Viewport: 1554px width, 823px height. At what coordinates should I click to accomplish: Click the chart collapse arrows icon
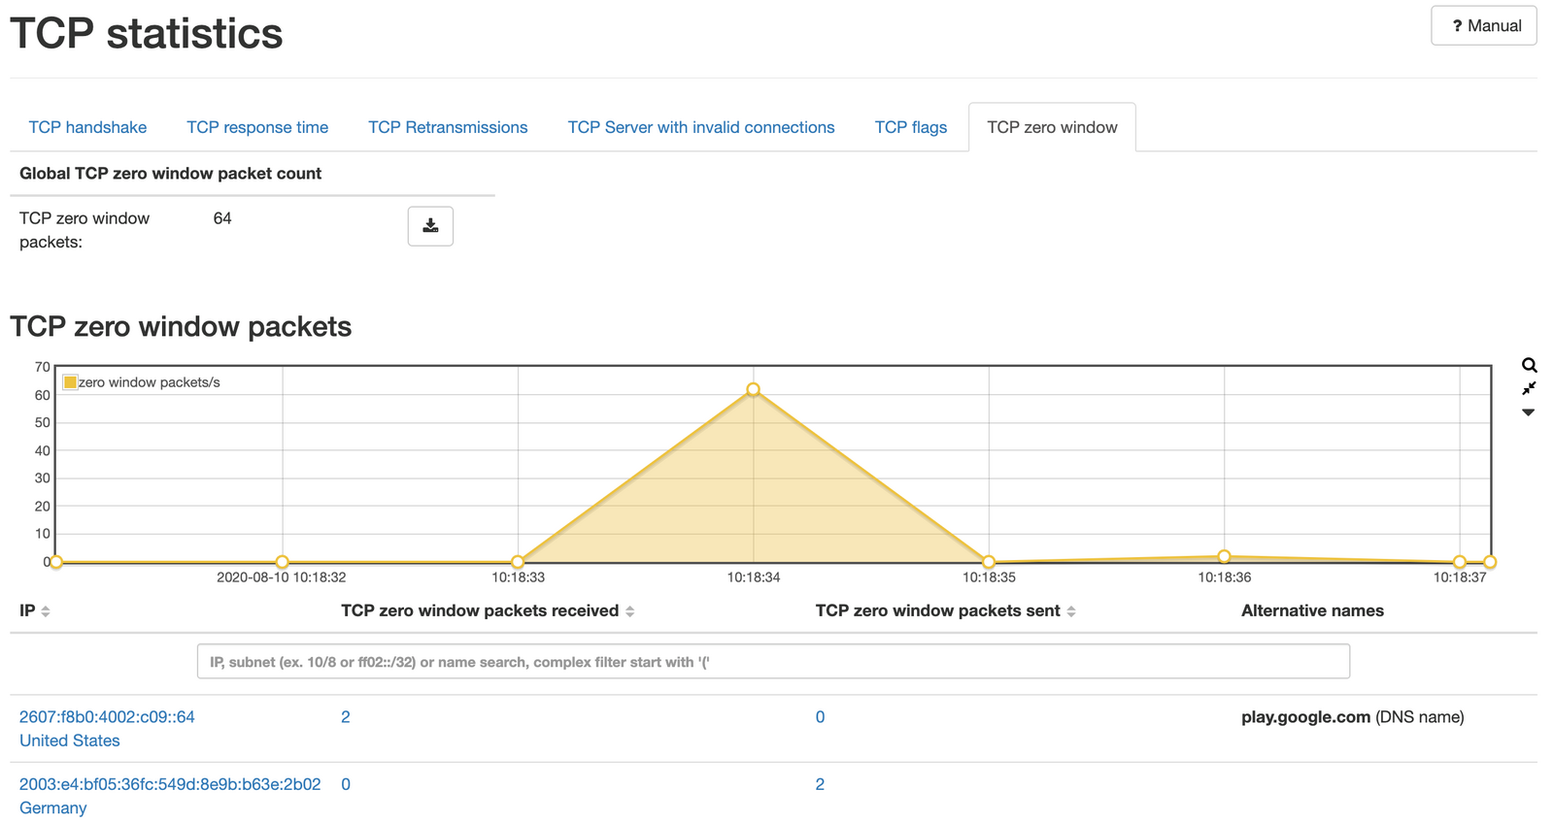coord(1529,388)
